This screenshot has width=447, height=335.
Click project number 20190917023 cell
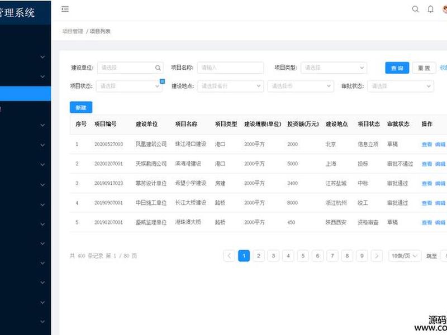pos(108,183)
